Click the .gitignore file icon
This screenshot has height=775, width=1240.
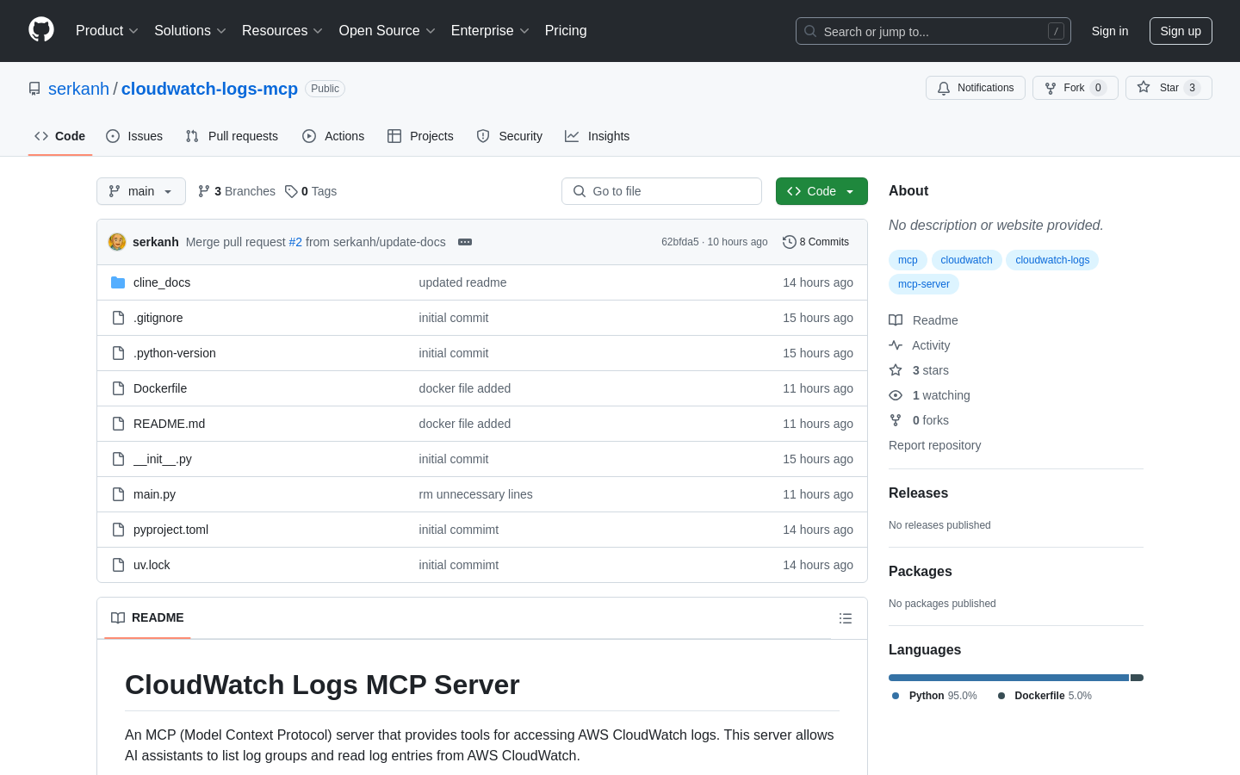(x=118, y=318)
